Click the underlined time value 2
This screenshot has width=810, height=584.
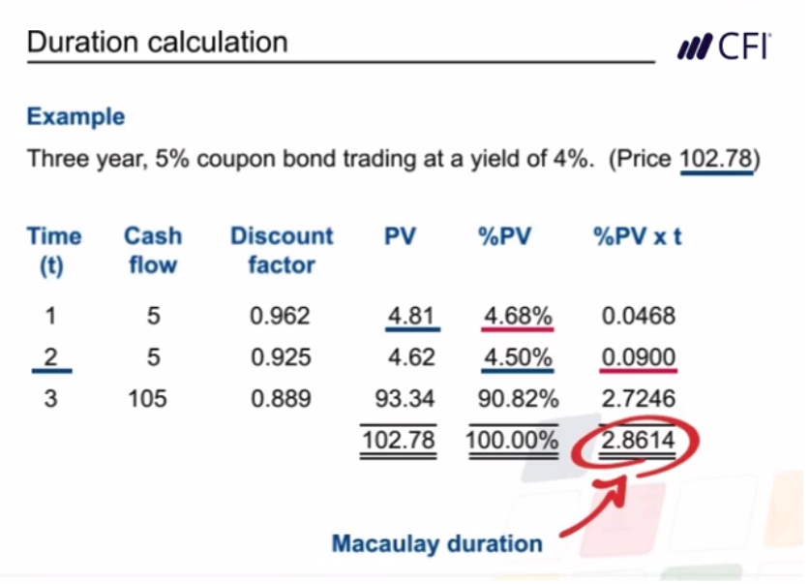coord(50,357)
